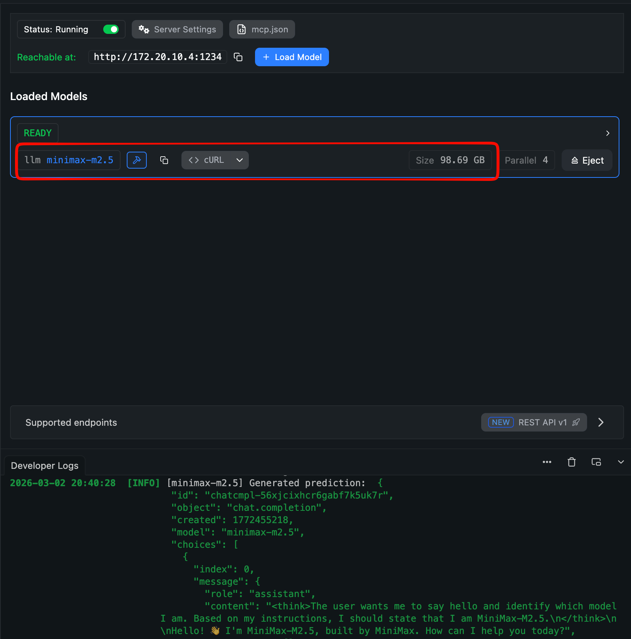Select the Developer Logs tab
This screenshot has width=631, height=639.
(x=45, y=466)
